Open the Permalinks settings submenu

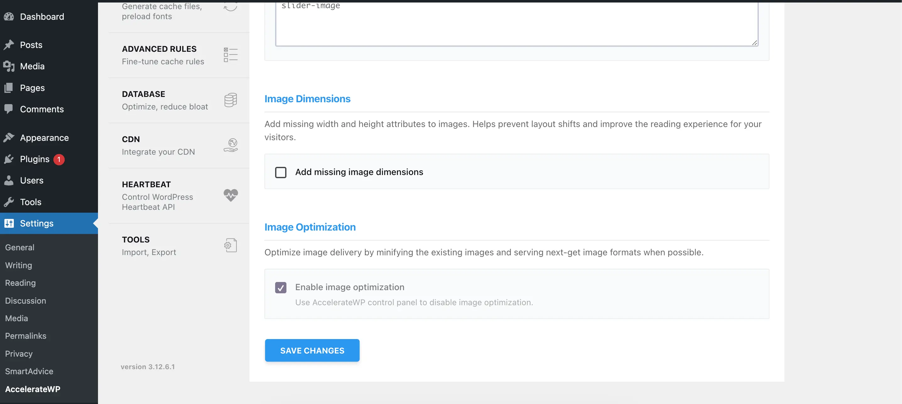point(25,336)
